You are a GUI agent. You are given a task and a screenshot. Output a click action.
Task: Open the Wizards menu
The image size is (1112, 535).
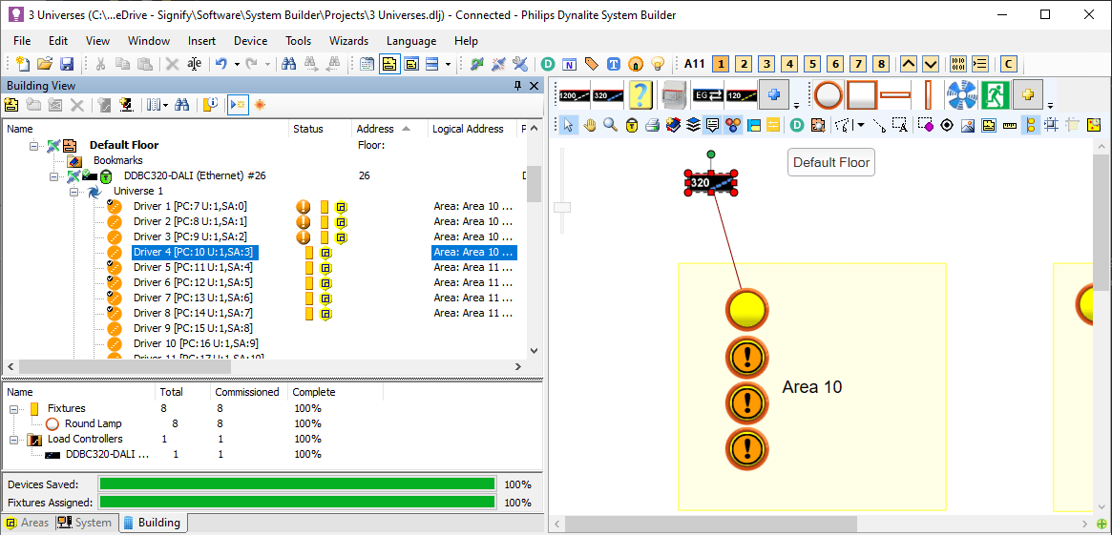348,41
